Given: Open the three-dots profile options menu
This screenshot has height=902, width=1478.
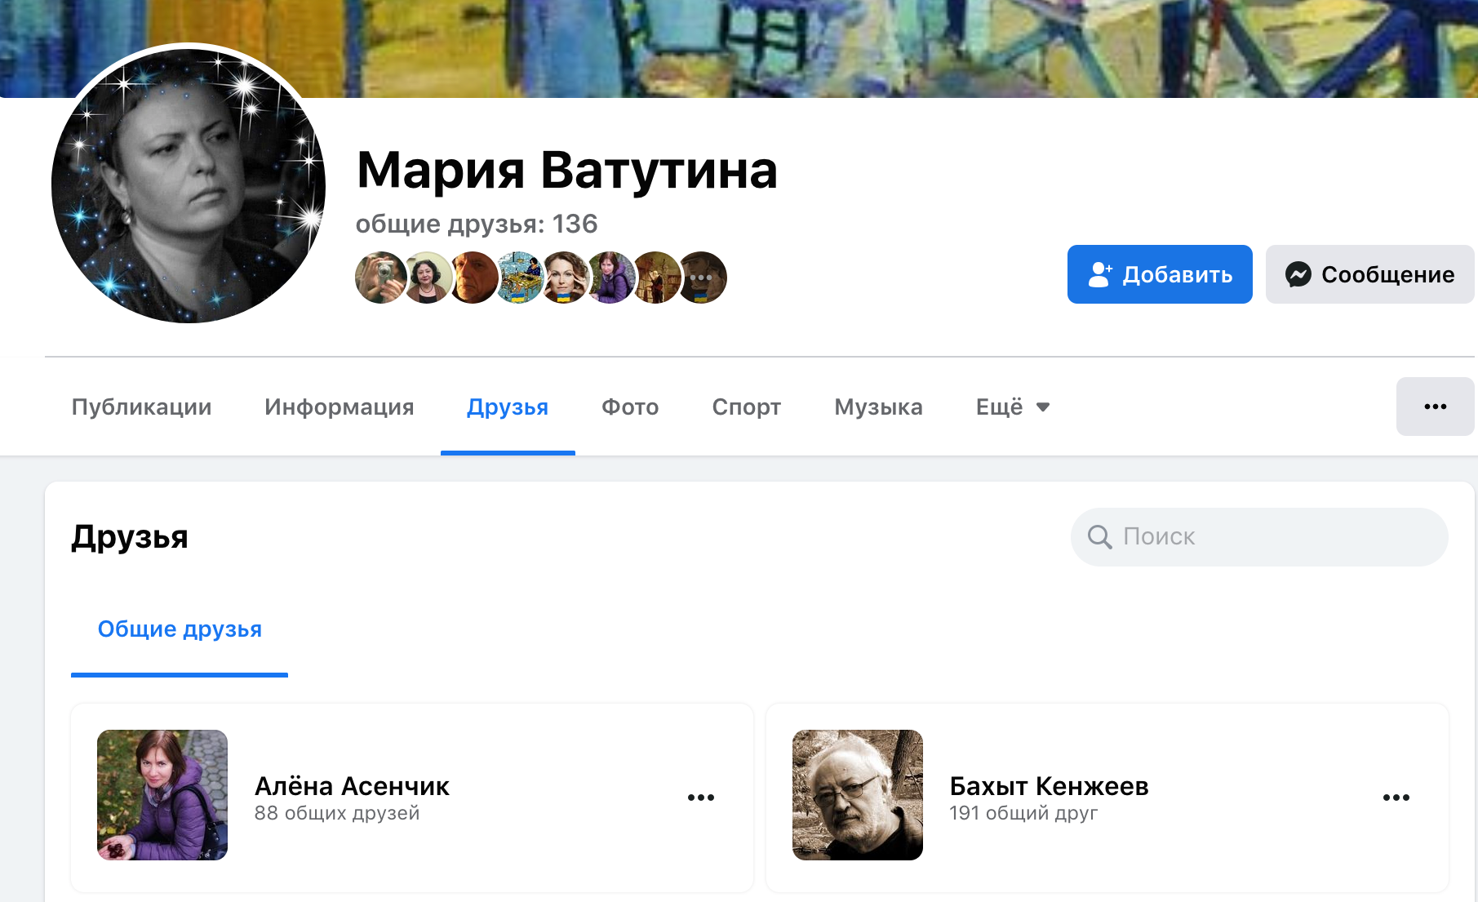Looking at the screenshot, I should point(1435,407).
